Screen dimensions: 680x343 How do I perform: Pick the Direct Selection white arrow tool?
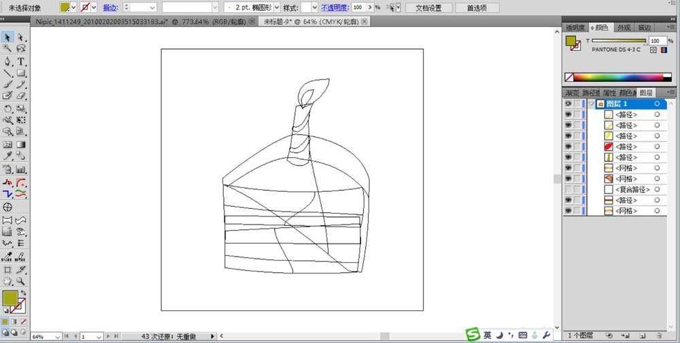coord(21,37)
